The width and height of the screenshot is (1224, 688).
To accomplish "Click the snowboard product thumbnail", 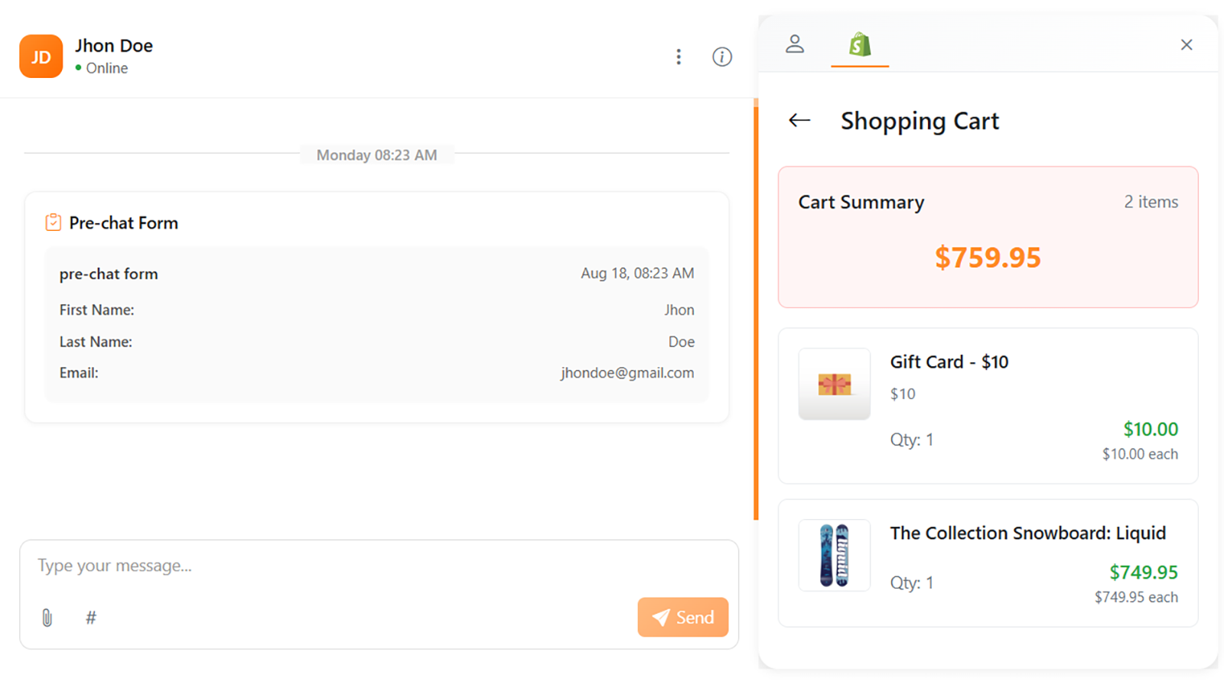I will click(834, 556).
